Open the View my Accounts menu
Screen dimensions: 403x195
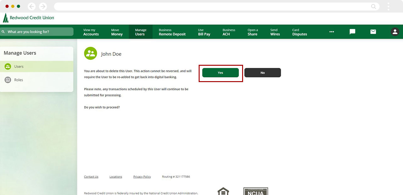click(x=91, y=32)
